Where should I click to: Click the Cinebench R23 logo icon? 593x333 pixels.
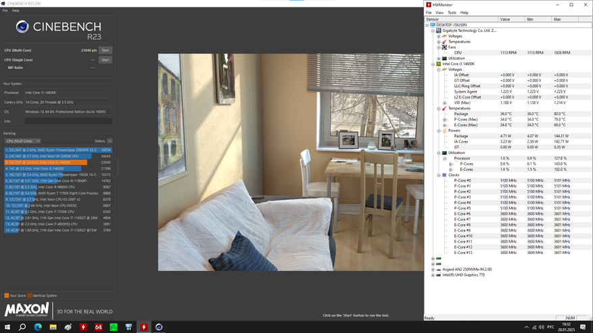[22, 26]
